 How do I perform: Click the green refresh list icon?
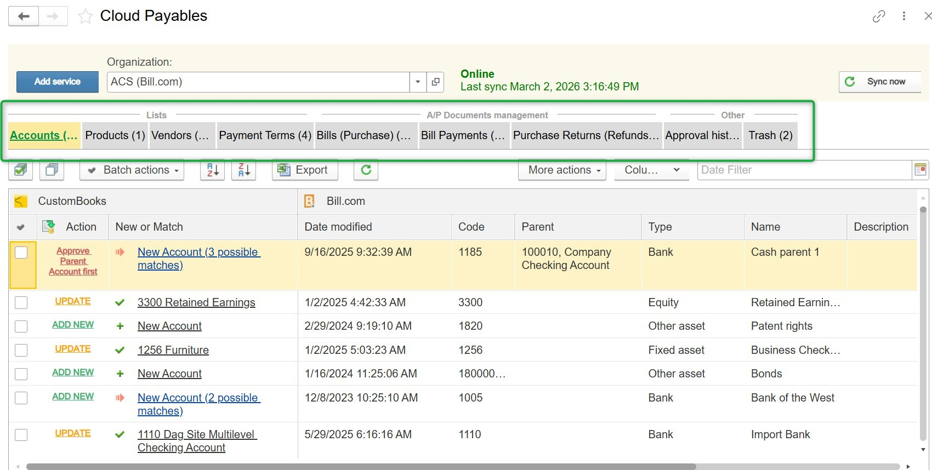366,170
